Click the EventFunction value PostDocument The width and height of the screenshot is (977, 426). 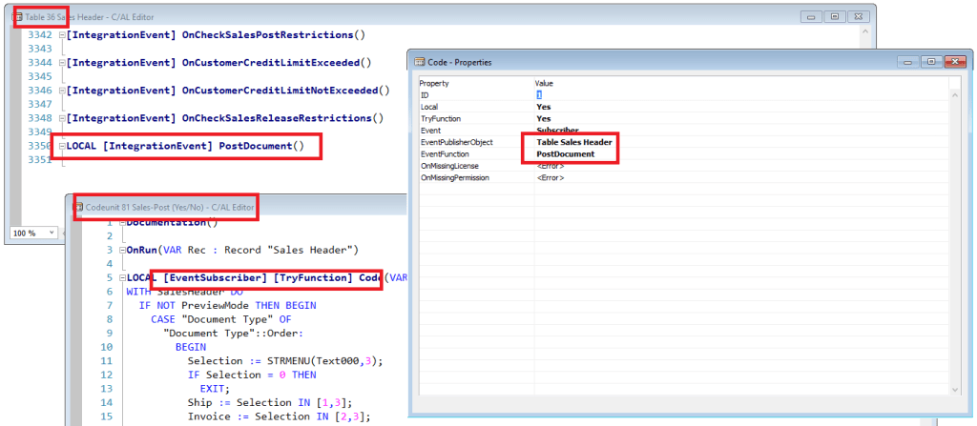(566, 153)
